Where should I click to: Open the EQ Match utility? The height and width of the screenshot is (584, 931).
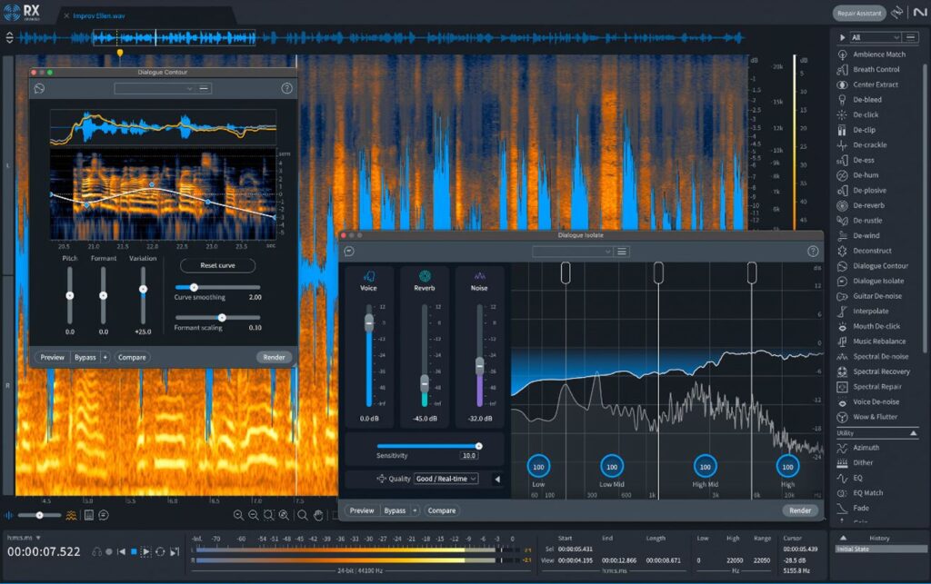(870, 492)
